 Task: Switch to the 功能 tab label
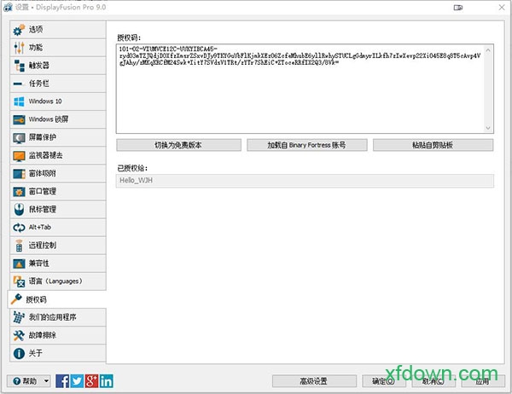tap(36, 48)
